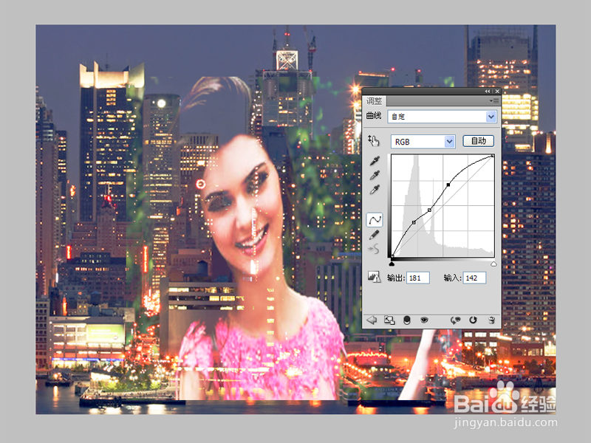This screenshot has width=591, height=443.
Task: Open the curves preset dropdown 自定
Action: pos(442,117)
